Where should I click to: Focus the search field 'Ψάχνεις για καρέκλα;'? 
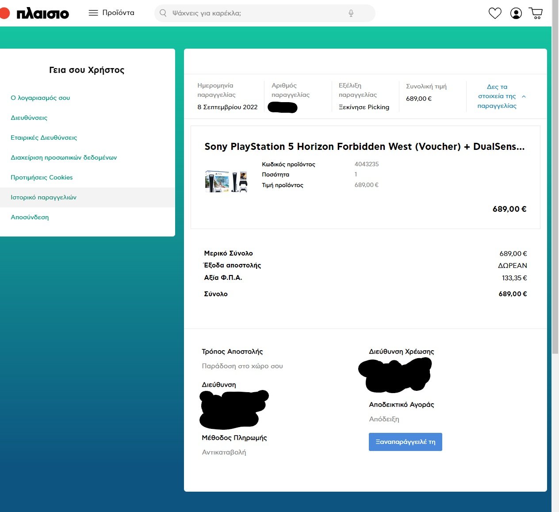(264, 13)
